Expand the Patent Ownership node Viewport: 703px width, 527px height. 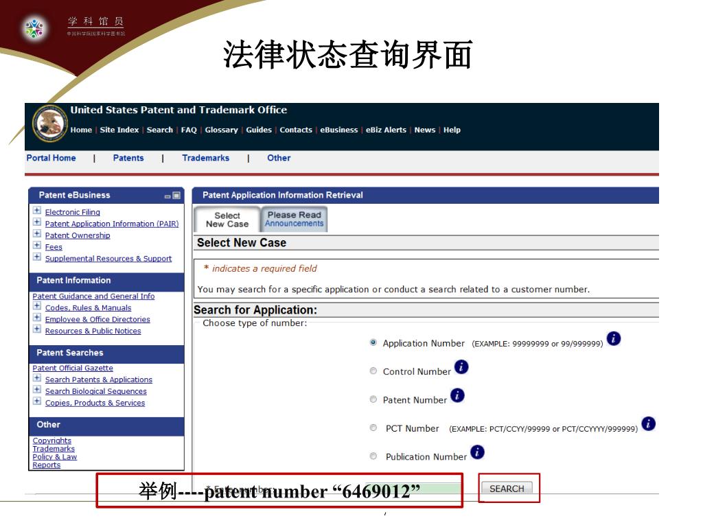[37, 233]
